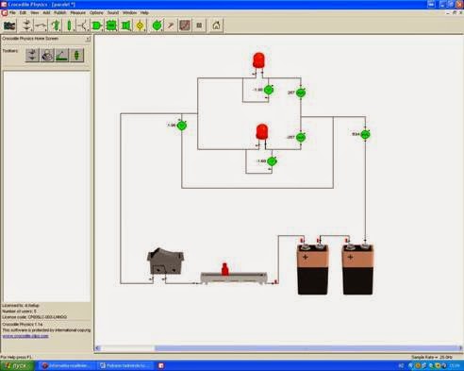464x371 pixels.
Task: Click the document icon in the menu bar
Action: coord(4,13)
